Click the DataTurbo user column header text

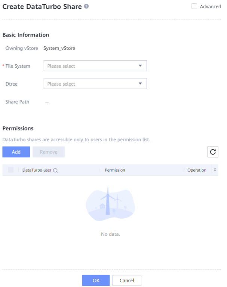[37, 170]
